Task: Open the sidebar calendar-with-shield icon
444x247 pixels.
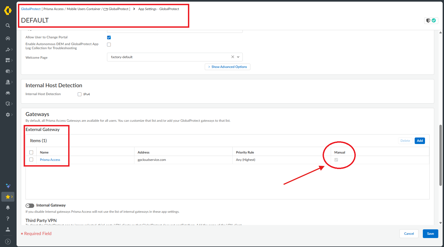Action: point(8,71)
